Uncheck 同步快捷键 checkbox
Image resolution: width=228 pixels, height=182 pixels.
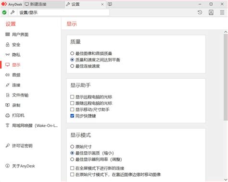[83, 116]
